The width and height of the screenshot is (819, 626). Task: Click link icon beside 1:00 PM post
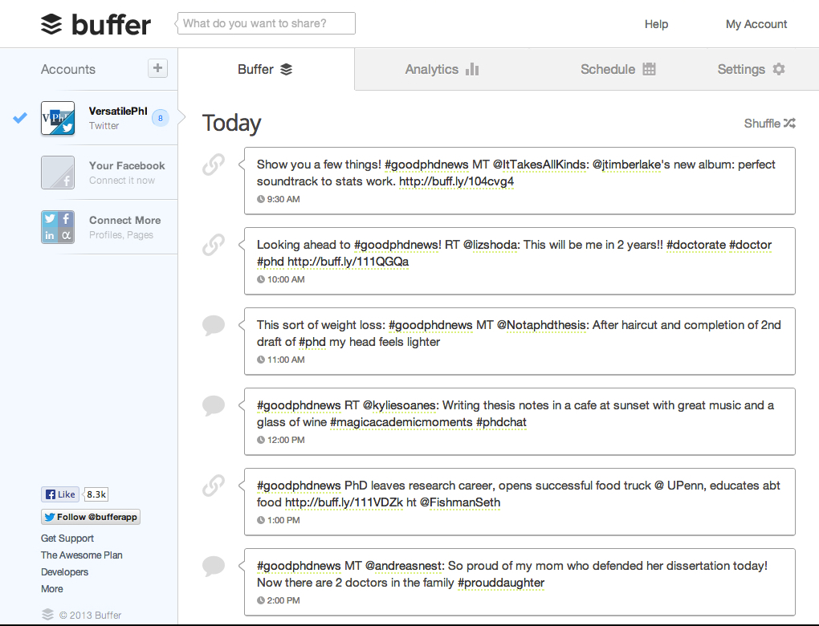tap(214, 486)
